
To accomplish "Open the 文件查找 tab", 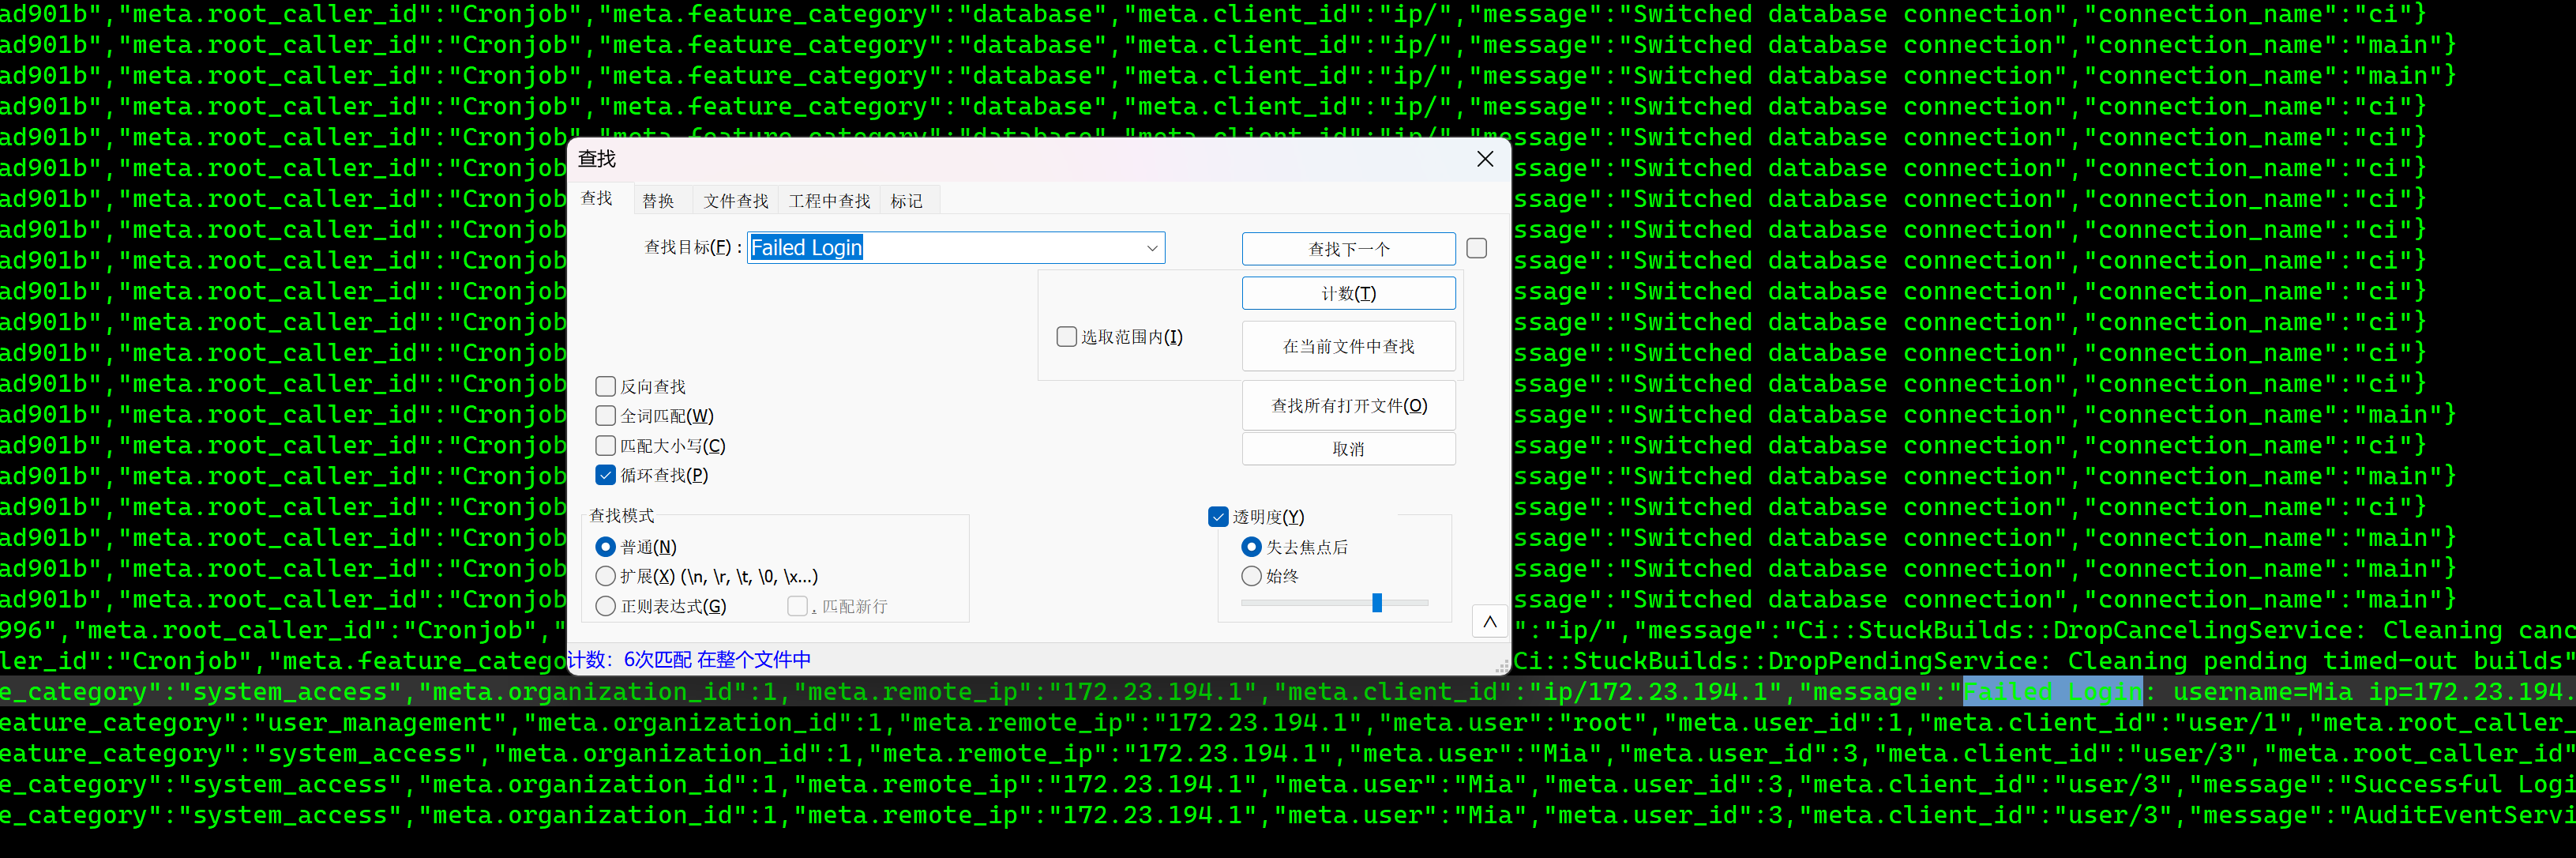I will (735, 201).
